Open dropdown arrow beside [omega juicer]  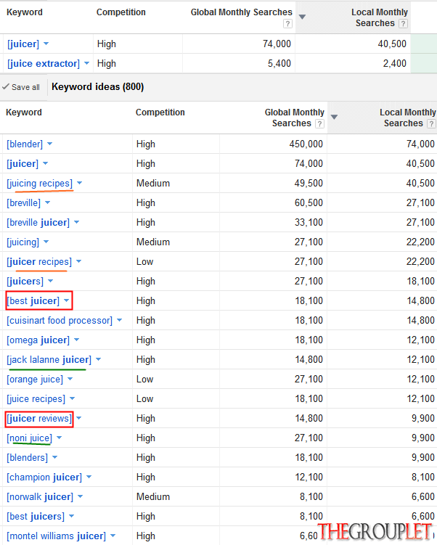pos(76,340)
